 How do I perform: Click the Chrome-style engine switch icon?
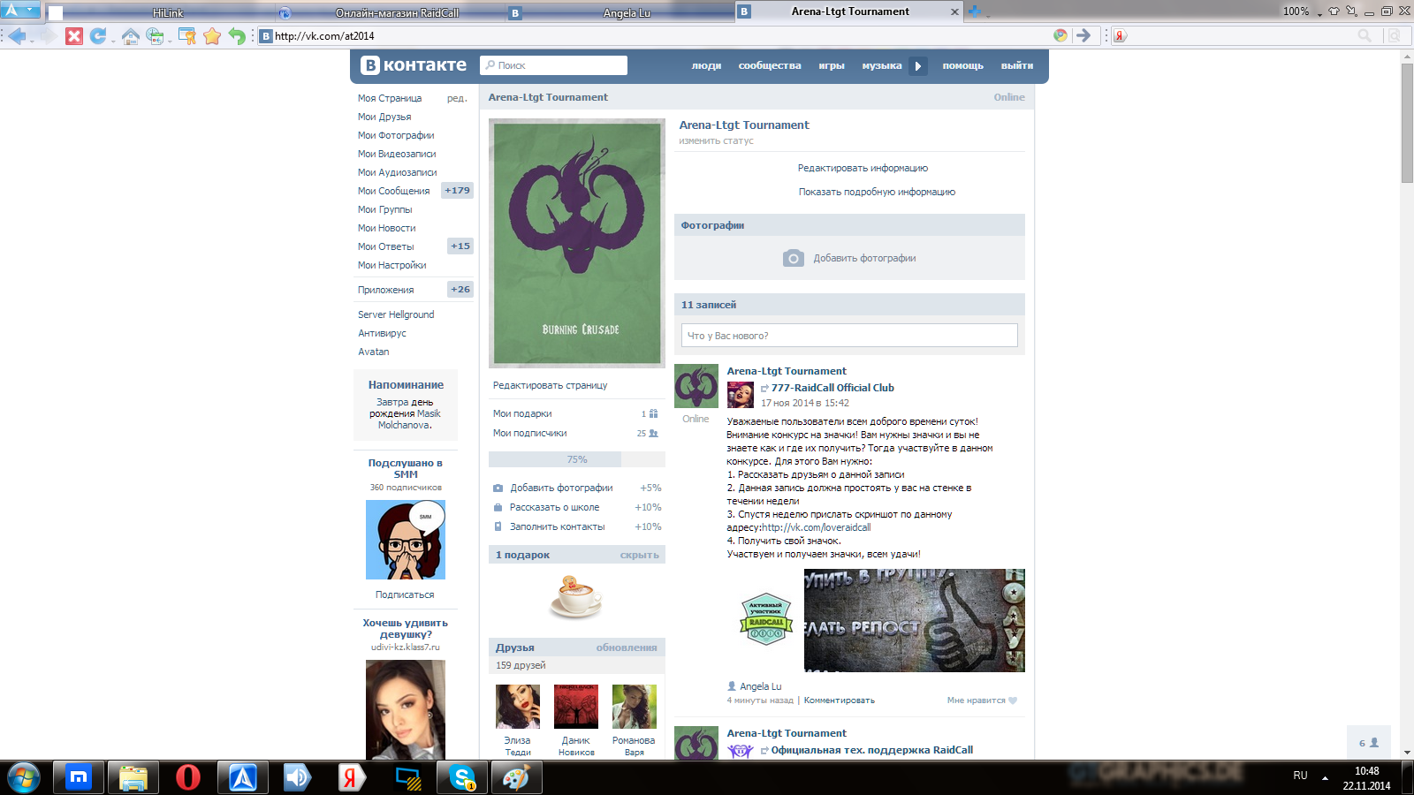click(x=1060, y=35)
